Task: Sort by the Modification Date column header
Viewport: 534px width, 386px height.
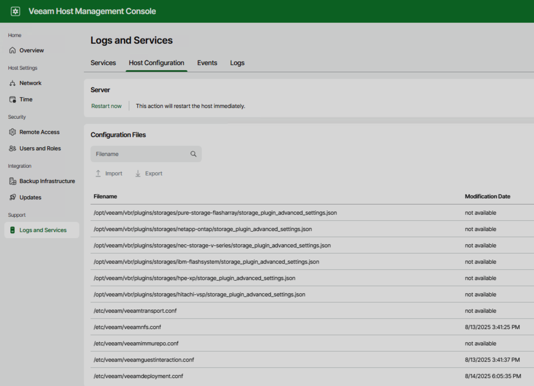Action: (487, 196)
